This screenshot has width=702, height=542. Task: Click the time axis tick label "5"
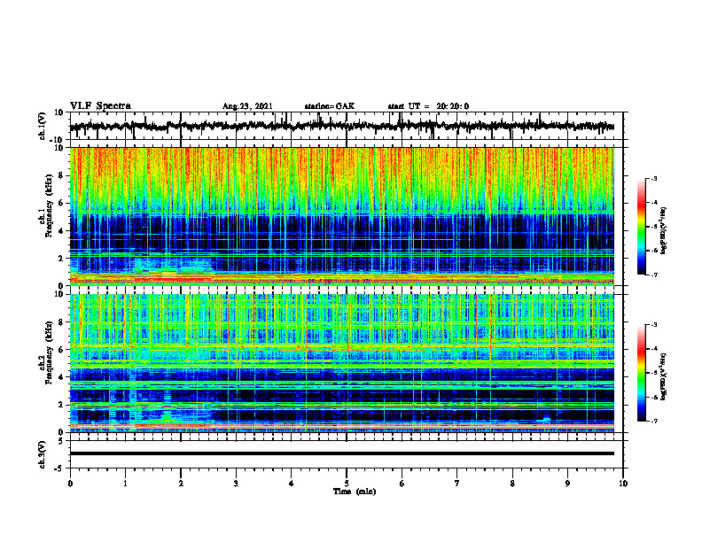347,484
